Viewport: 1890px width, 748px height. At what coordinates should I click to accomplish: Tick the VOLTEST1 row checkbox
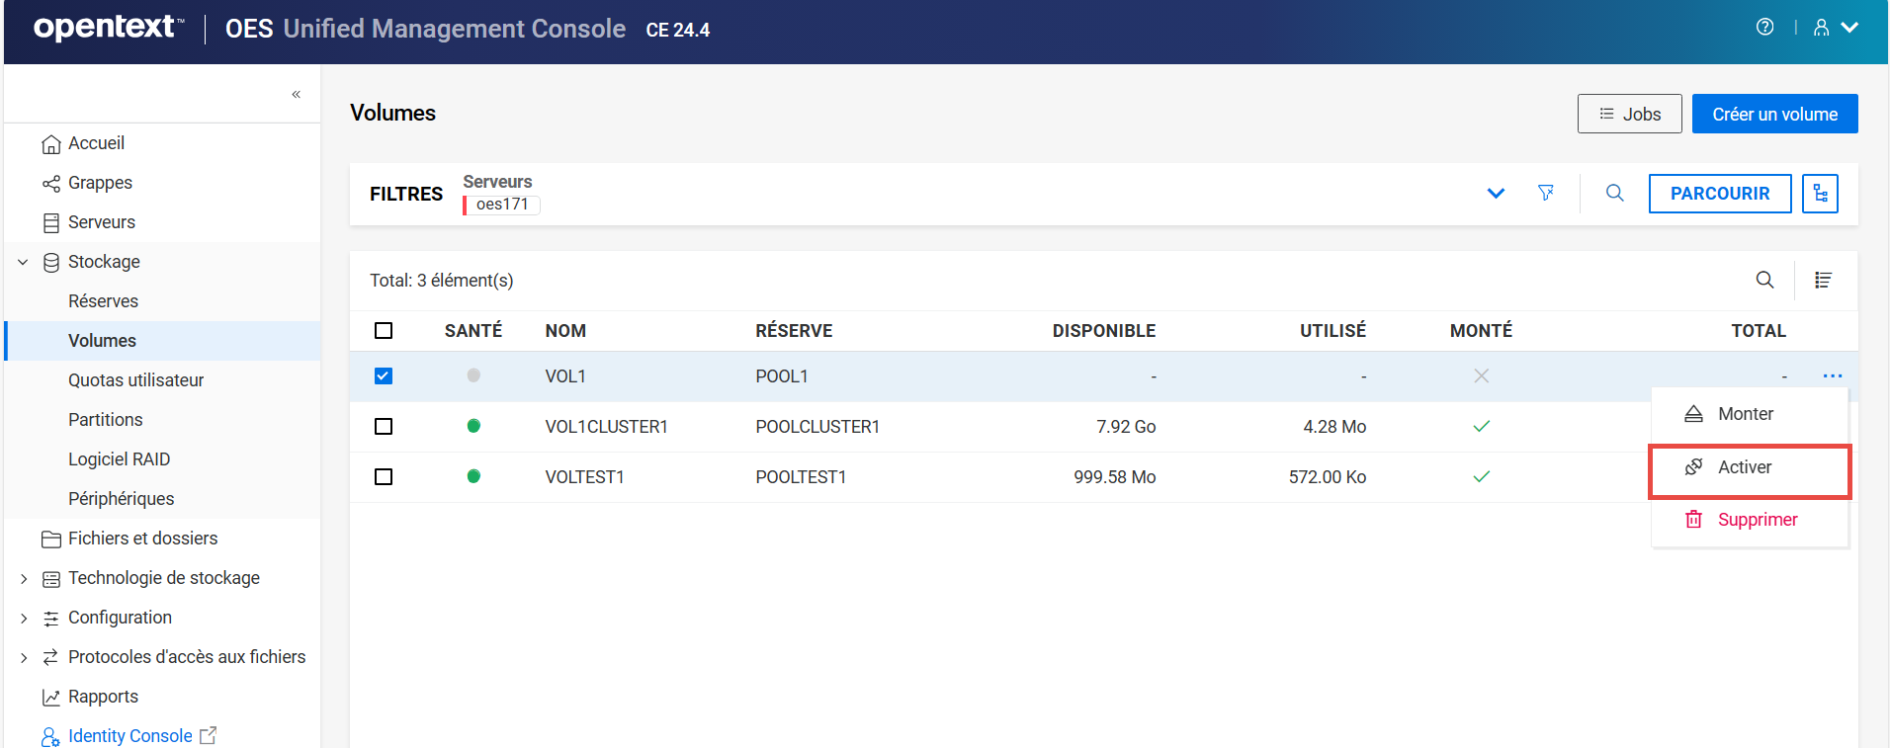(x=384, y=477)
